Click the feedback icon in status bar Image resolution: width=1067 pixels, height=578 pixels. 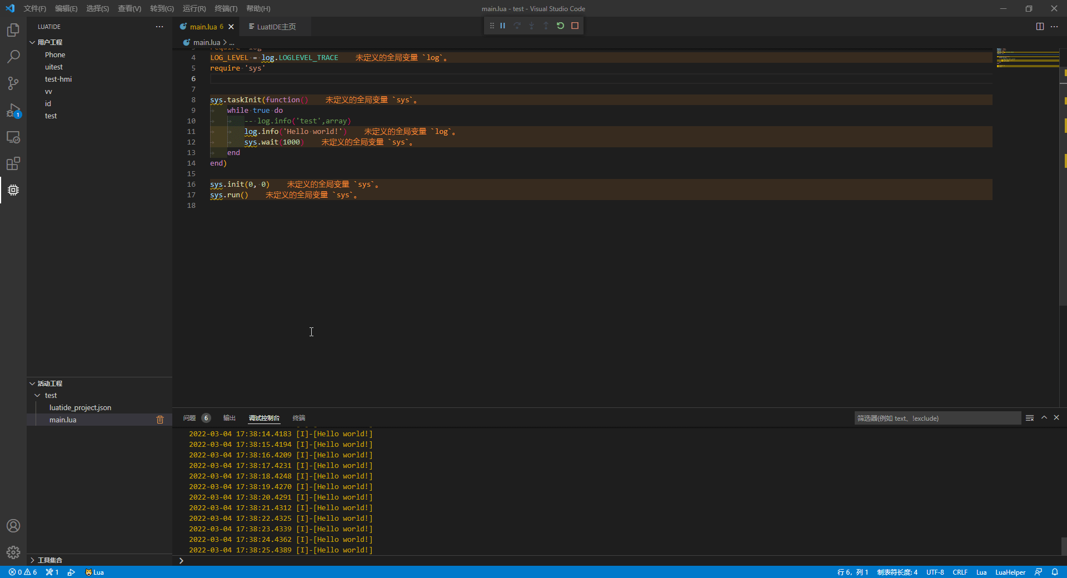(x=1038, y=572)
